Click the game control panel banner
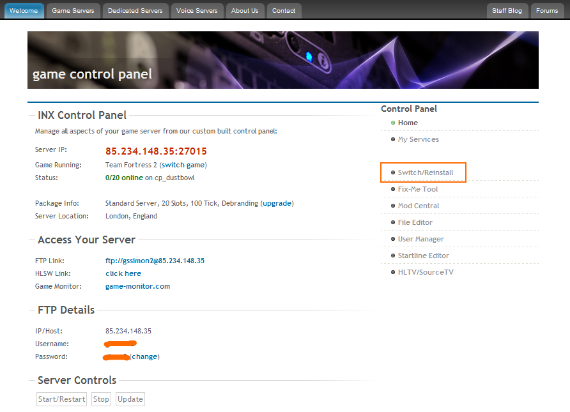Viewport: 570px width, 412px height. pyautogui.click(x=283, y=60)
